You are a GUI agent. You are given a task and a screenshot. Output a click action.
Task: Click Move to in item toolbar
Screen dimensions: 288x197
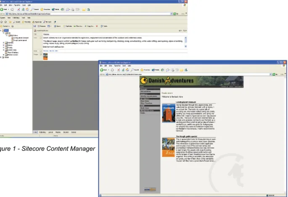click(78, 26)
